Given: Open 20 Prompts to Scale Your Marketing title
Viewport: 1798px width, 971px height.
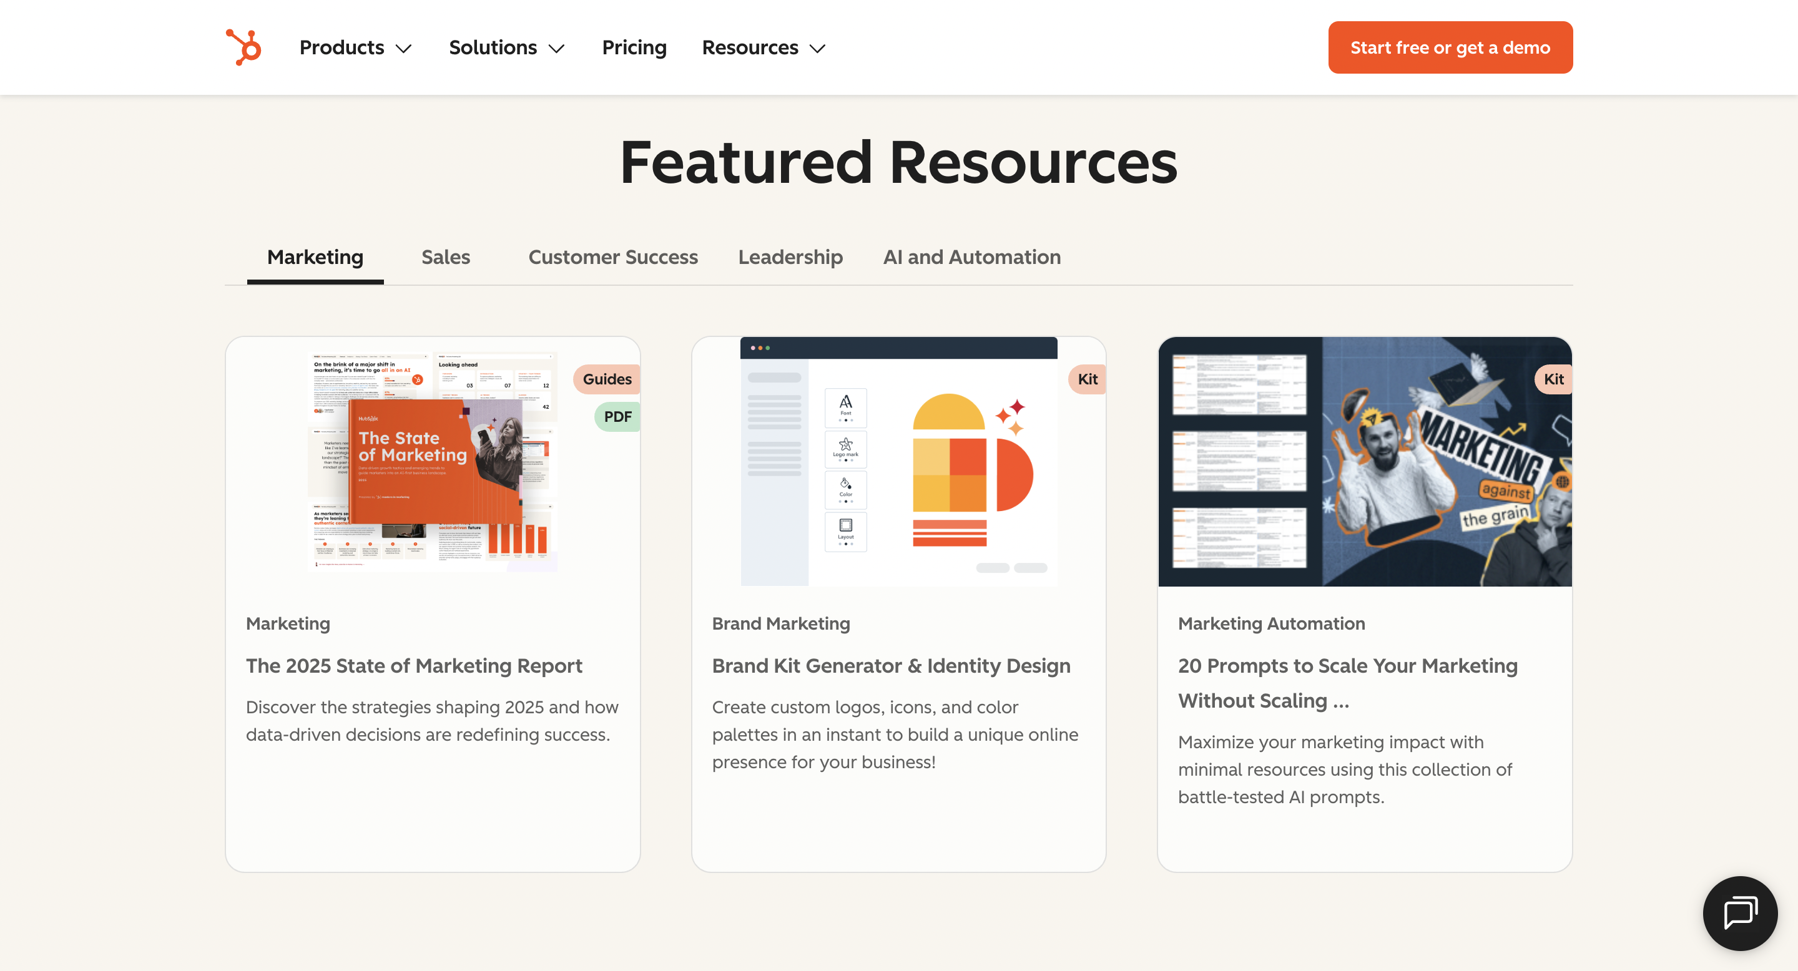Looking at the screenshot, I should [x=1347, y=683].
